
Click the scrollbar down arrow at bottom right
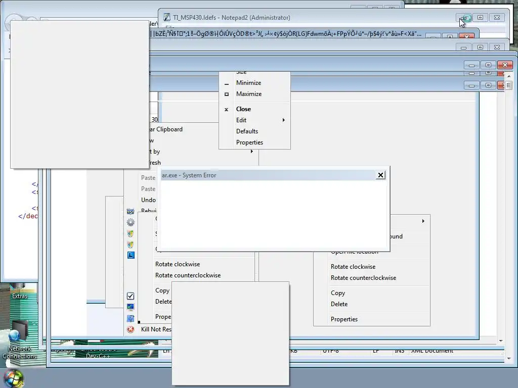509,358
